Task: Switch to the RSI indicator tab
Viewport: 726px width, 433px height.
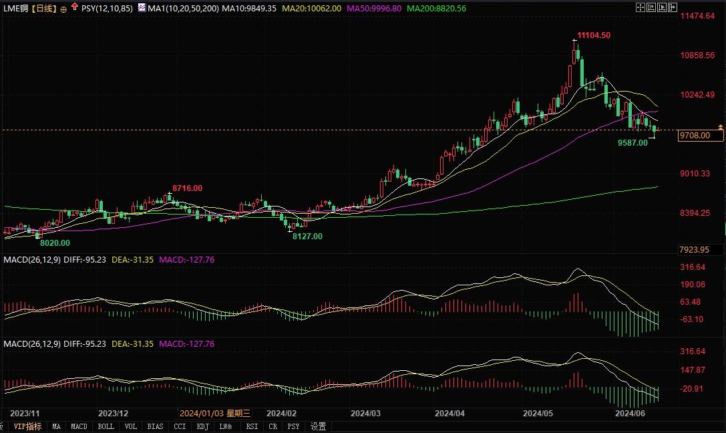Action: coord(252,426)
